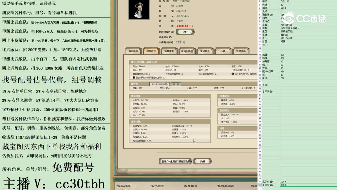Select spreadsheet cell with 功绩 value 5438
The width and height of the screenshot is (337, 190).
point(309,8)
